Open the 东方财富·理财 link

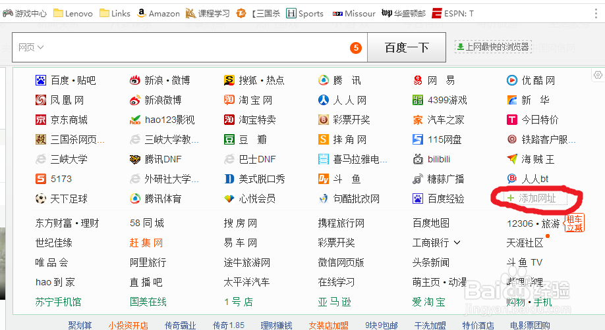(x=67, y=223)
